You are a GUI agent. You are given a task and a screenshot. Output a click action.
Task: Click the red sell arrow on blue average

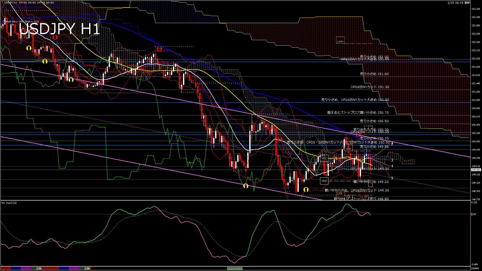(358, 135)
